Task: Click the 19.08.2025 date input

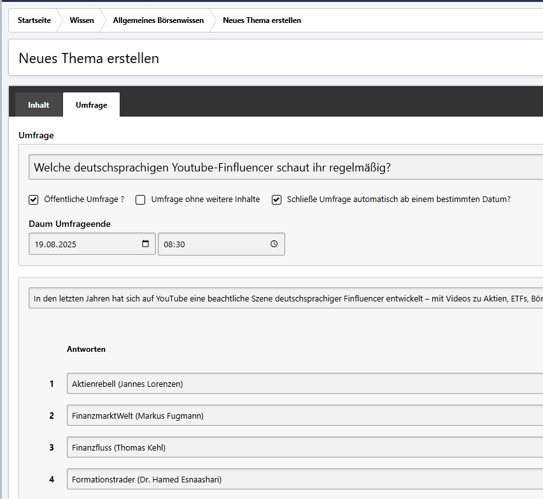Action: tap(83, 244)
